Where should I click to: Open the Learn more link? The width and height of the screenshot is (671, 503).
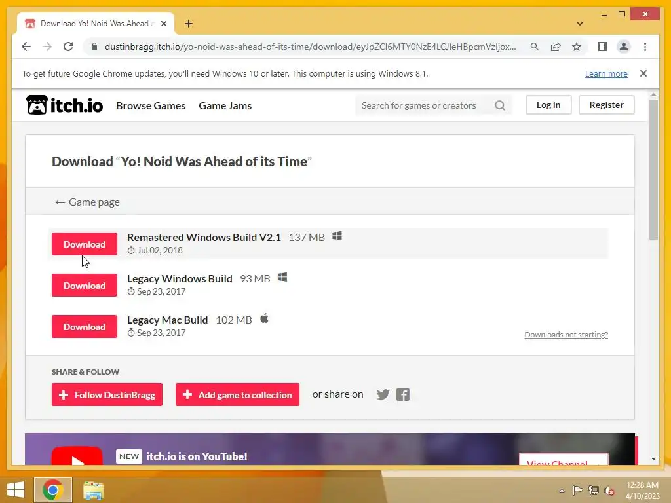606,73
